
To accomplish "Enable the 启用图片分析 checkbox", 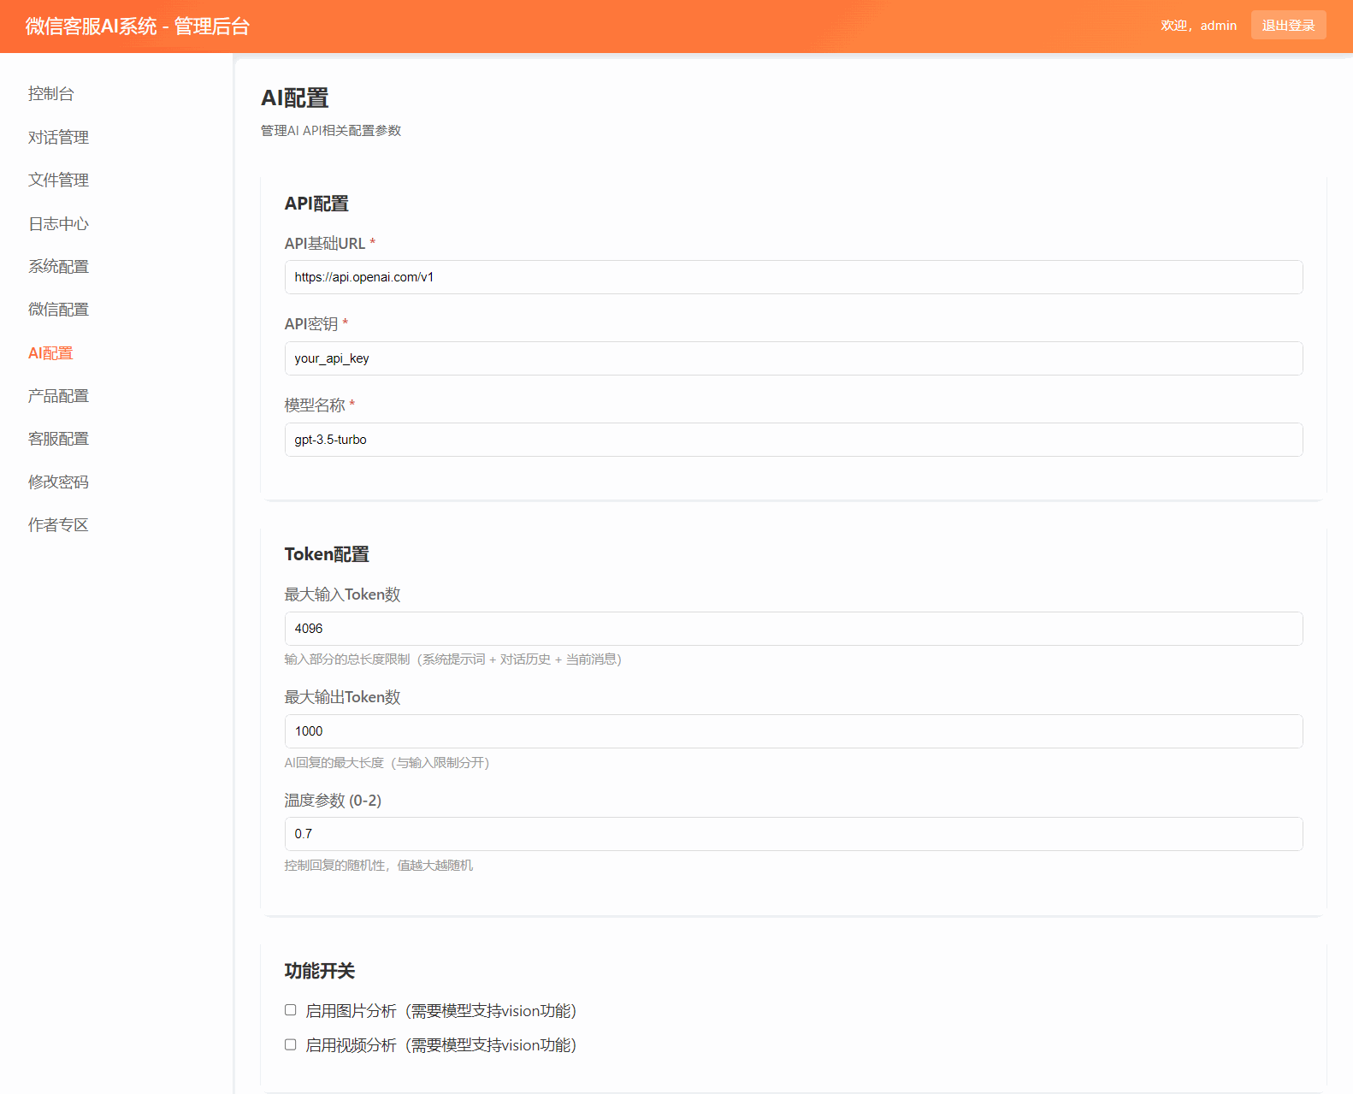I will 291,1010.
